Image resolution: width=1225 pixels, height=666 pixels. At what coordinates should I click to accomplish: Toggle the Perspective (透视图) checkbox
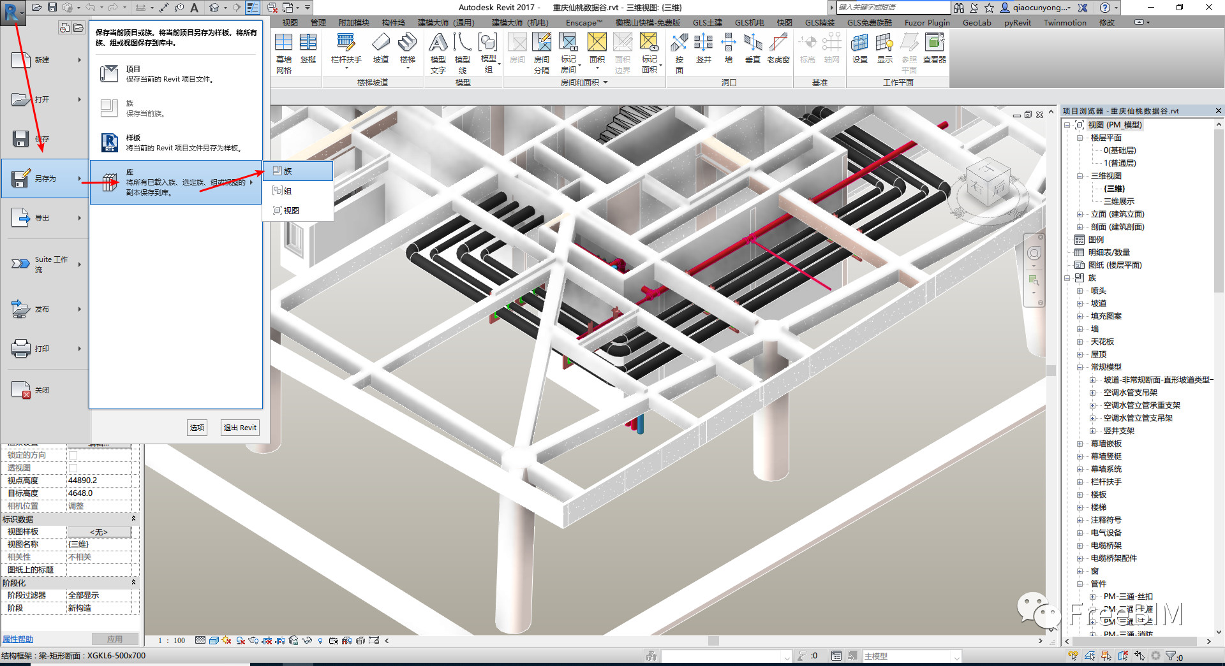pyautogui.click(x=73, y=468)
